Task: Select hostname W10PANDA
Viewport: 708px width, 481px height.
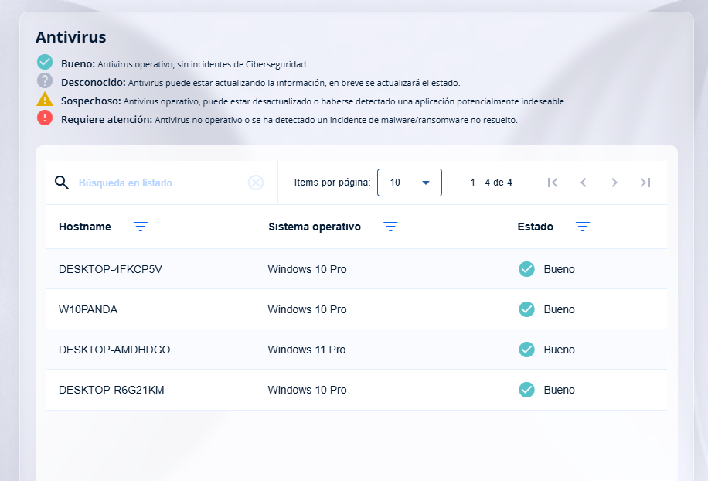Action: [x=88, y=309]
